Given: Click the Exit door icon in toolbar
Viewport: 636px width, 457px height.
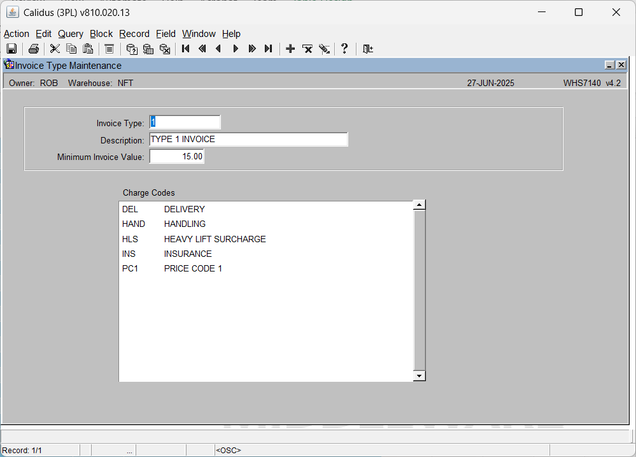Looking at the screenshot, I should pos(368,48).
